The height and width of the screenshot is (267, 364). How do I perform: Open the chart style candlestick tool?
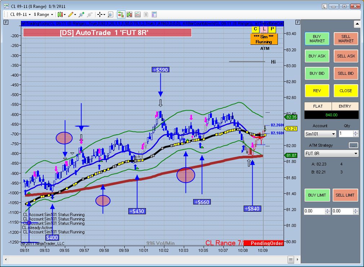point(60,14)
